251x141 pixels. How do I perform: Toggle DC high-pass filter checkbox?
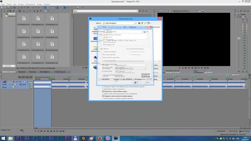tap(103, 55)
